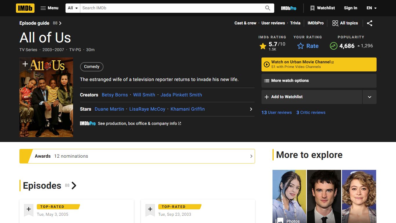Share this title via share icon
Screen dimensions: 396x223
(370, 23)
